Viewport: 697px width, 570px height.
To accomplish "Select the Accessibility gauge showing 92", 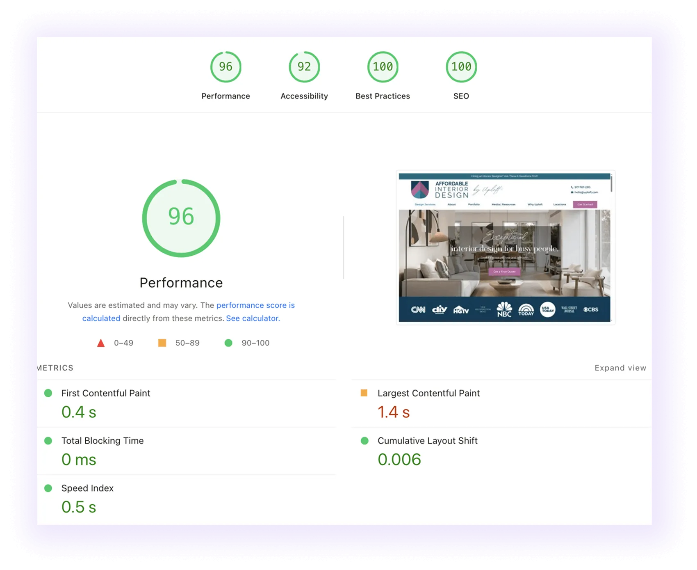I will pyautogui.click(x=304, y=66).
